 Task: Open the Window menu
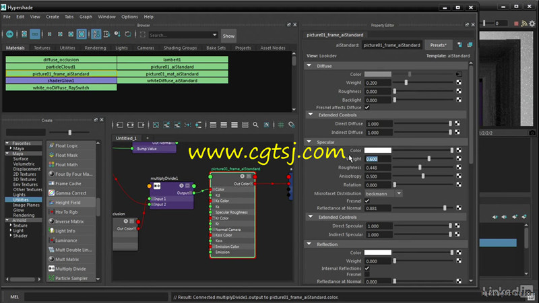click(x=106, y=16)
